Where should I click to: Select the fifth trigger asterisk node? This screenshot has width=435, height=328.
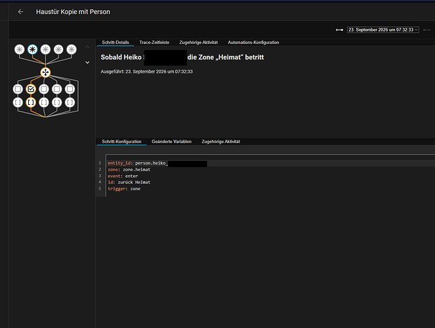(72, 50)
